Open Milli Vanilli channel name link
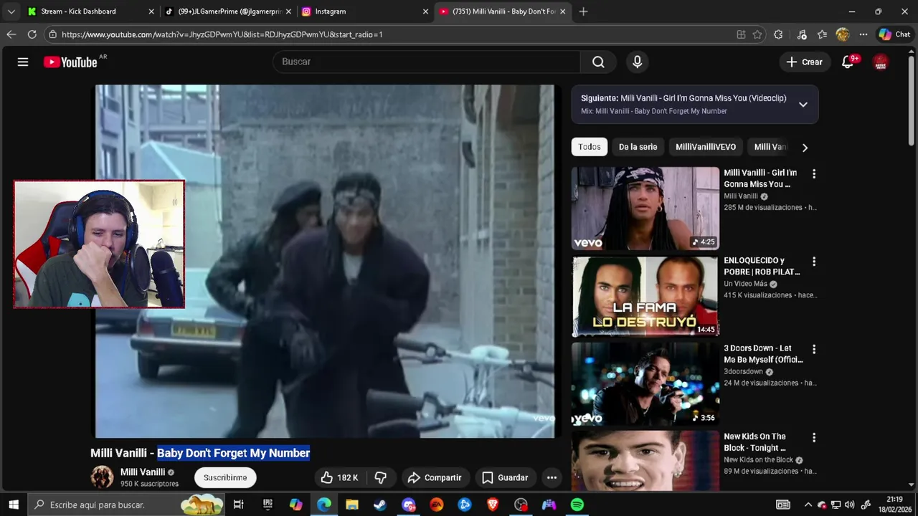The image size is (918, 516). point(143,472)
